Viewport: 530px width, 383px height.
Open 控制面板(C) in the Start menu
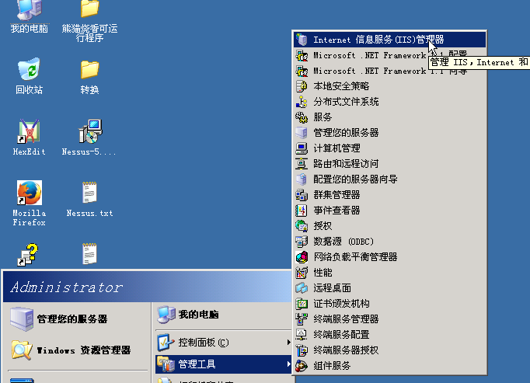point(223,343)
